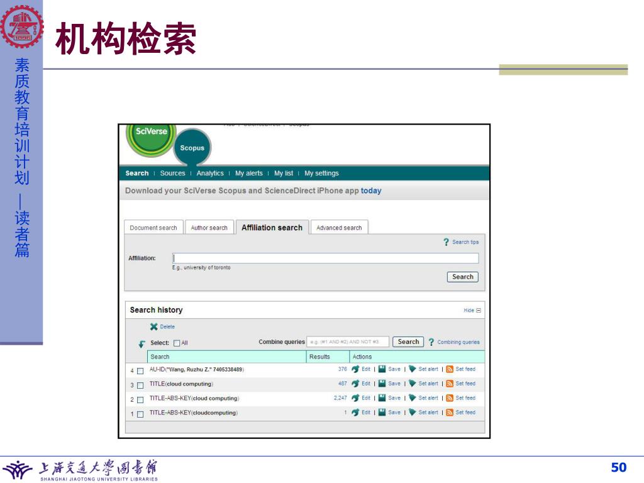Click the TITLE(cloud computing) query text

pos(181,384)
